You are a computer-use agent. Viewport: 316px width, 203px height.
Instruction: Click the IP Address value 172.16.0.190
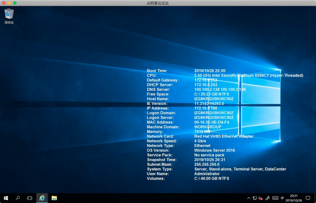click(x=206, y=108)
